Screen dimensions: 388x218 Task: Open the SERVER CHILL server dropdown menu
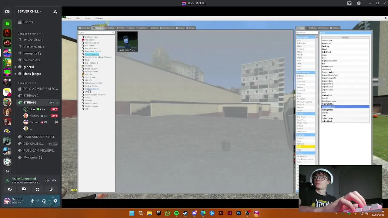point(30,12)
